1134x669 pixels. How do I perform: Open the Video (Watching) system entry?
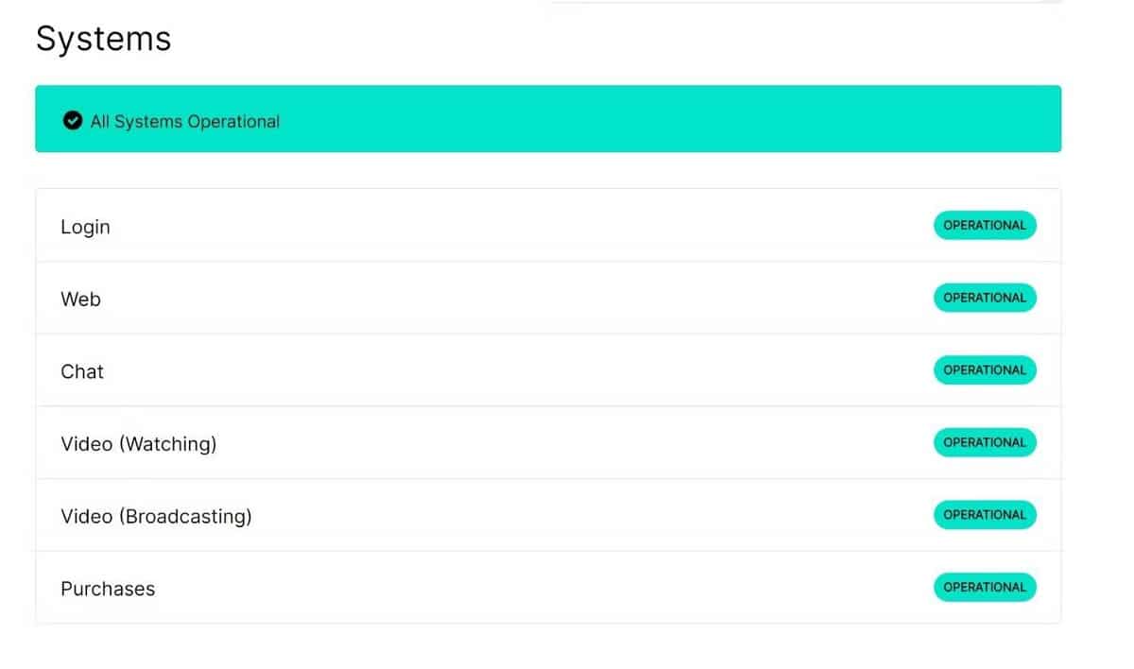pos(138,443)
